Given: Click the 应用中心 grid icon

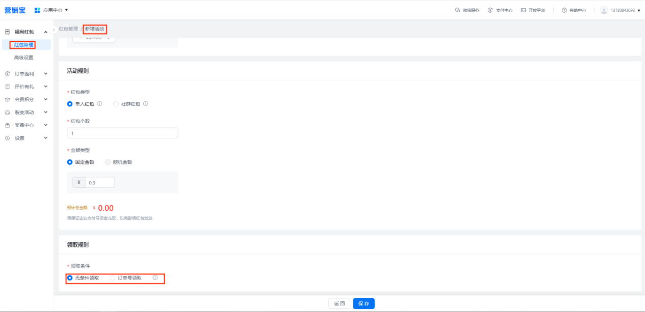Looking at the screenshot, I should click(37, 10).
